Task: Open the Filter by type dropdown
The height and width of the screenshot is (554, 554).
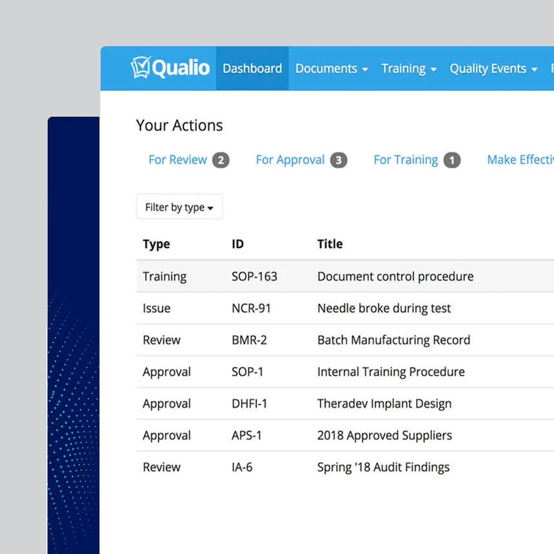Action: [179, 207]
